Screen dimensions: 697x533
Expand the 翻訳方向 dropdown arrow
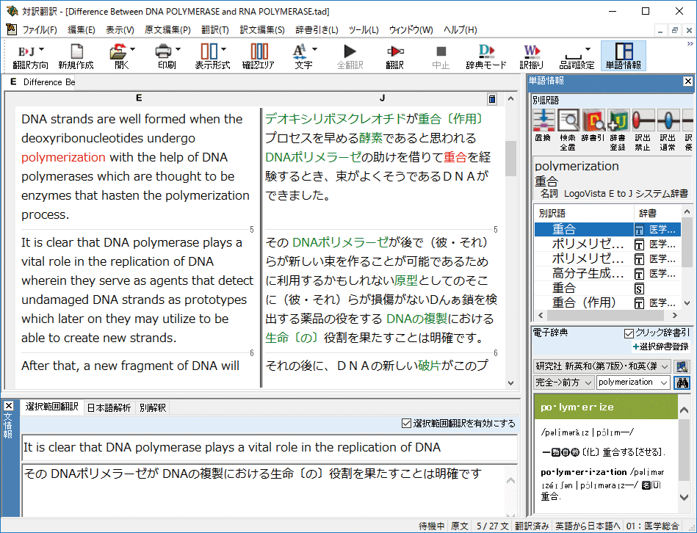(x=41, y=49)
